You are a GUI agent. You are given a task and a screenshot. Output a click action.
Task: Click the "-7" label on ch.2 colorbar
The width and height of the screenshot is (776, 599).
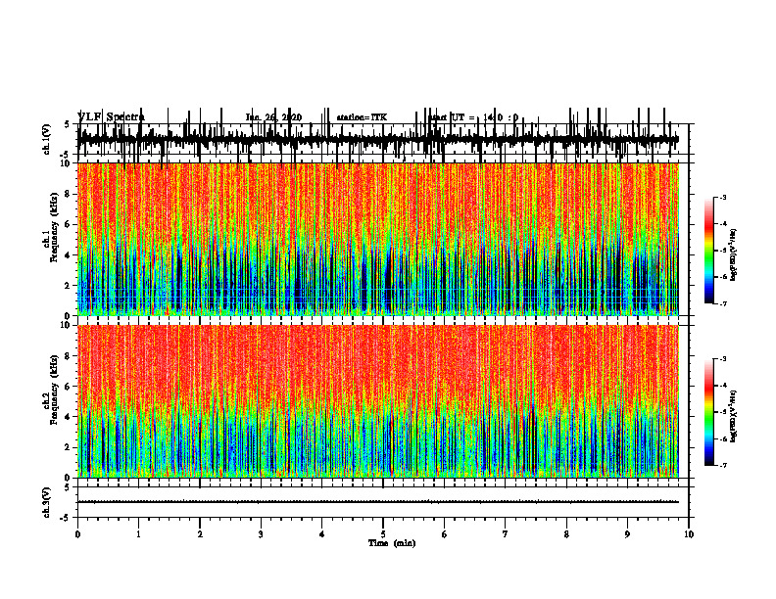722,465
